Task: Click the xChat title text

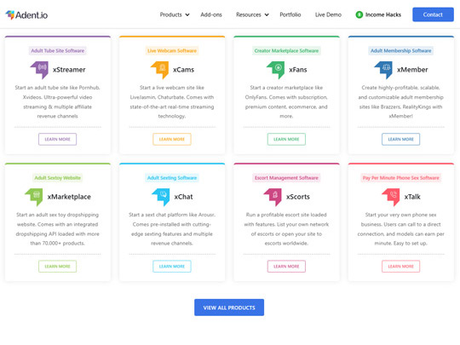Action: point(184,197)
